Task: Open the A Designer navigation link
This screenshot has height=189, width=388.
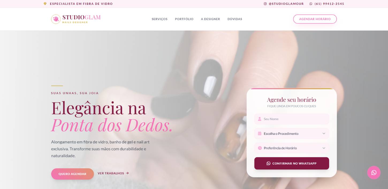Action: (210, 19)
